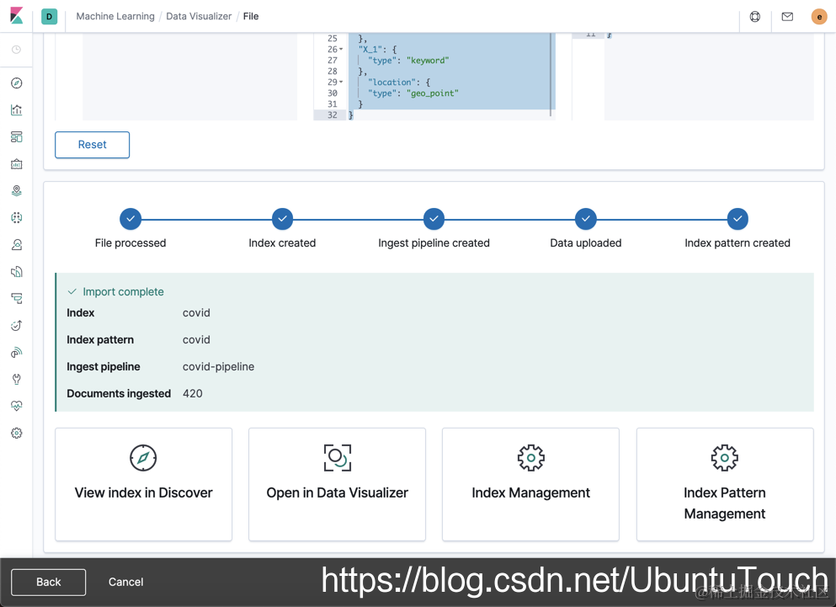Click the Discover compass icon on card

[x=143, y=458]
